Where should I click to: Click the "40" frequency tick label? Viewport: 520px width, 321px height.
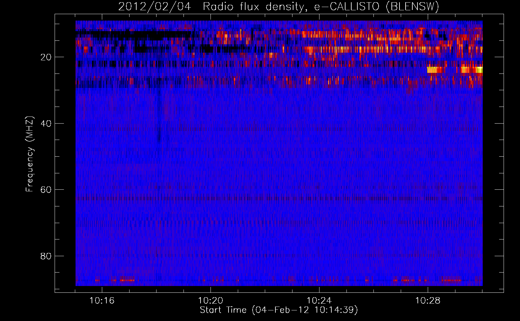coord(46,124)
